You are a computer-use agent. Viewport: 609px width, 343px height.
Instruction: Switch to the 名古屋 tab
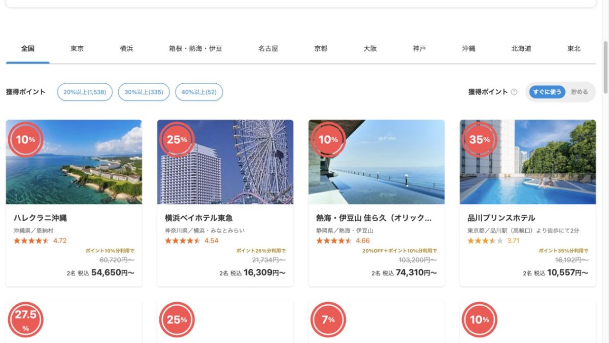click(268, 49)
